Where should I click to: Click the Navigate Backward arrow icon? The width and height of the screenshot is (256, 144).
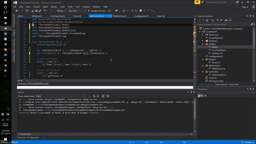point(16,11)
